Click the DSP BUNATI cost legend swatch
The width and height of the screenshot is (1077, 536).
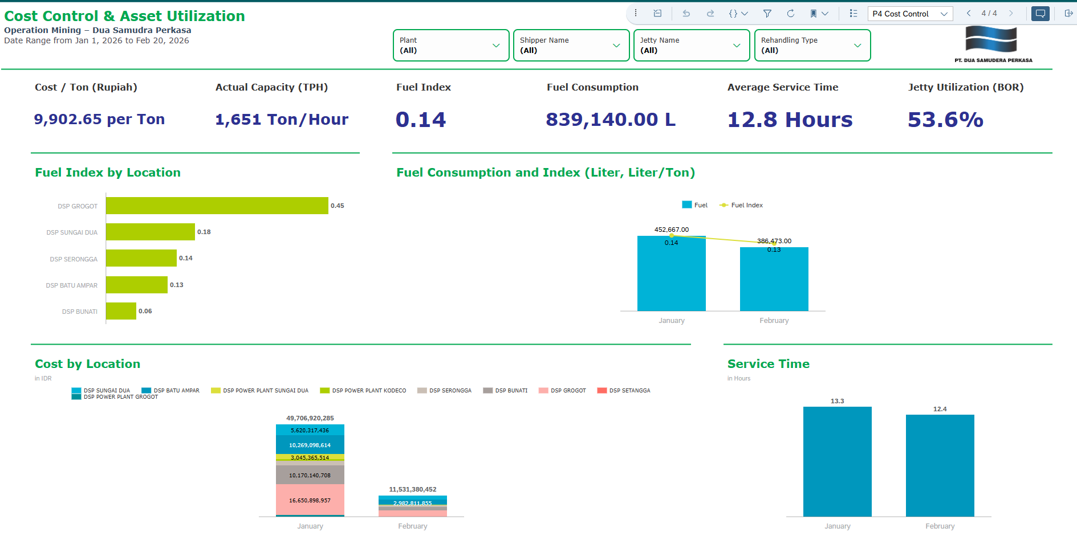[488, 391]
